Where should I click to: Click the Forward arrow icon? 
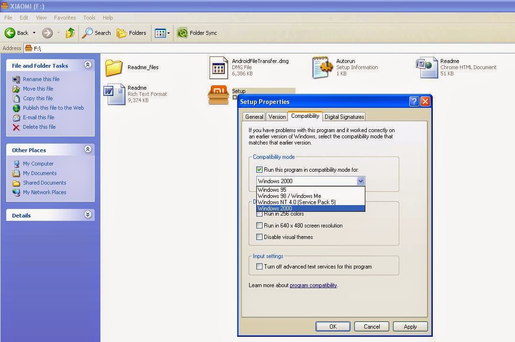47,33
